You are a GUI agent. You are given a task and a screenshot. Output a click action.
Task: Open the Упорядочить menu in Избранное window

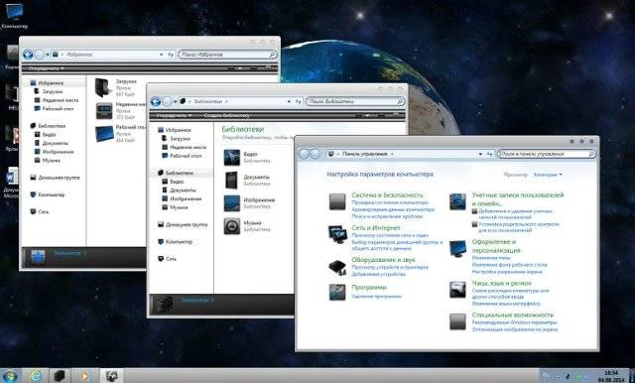pyautogui.click(x=47, y=68)
